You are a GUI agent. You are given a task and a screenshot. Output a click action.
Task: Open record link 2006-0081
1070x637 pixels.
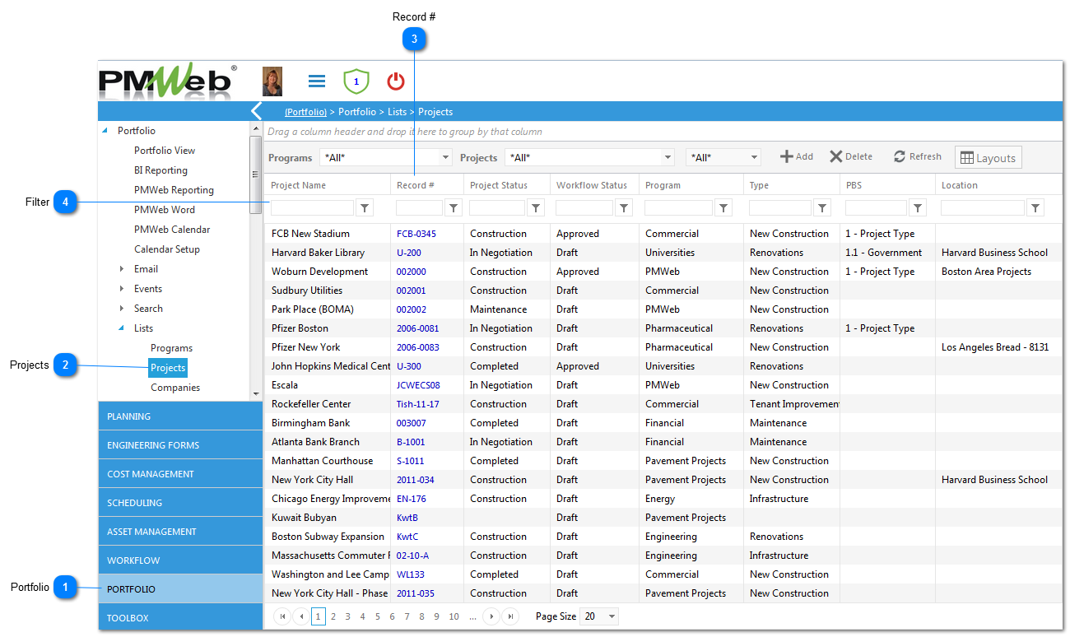[x=418, y=328]
